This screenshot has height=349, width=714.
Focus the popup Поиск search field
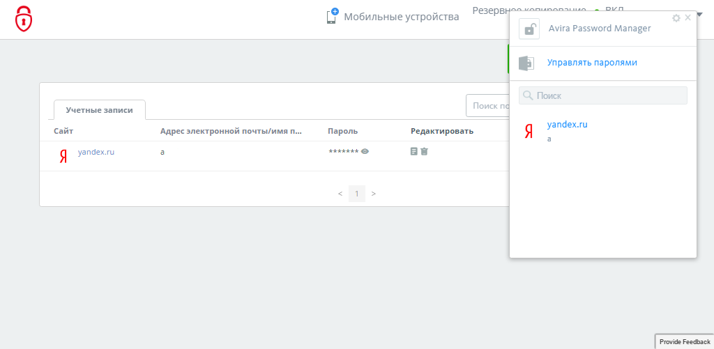pyautogui.click(x=603, y=95)
